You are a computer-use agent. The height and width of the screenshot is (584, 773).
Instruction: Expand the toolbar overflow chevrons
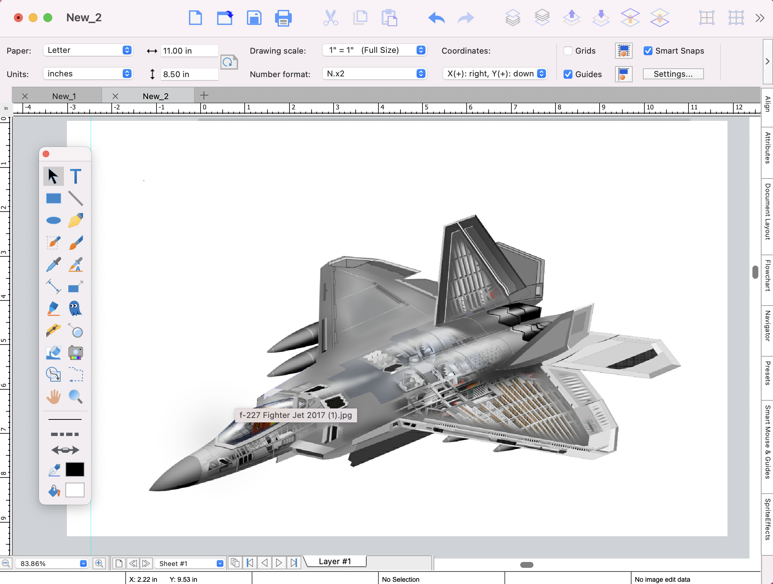pyautogui.click(x=760, y=18)
